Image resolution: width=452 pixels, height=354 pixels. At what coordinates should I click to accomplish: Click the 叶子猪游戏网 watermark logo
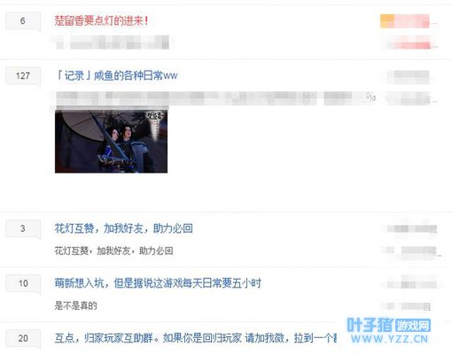click(x=389, y=326)
